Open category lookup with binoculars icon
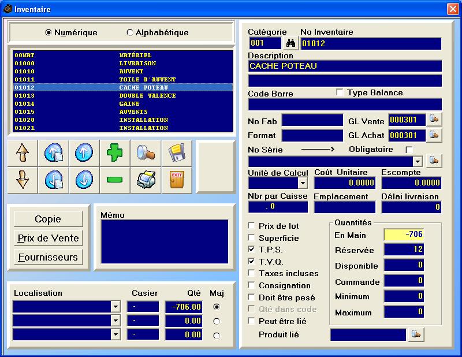The image size is (462, 357). point(290,43)
